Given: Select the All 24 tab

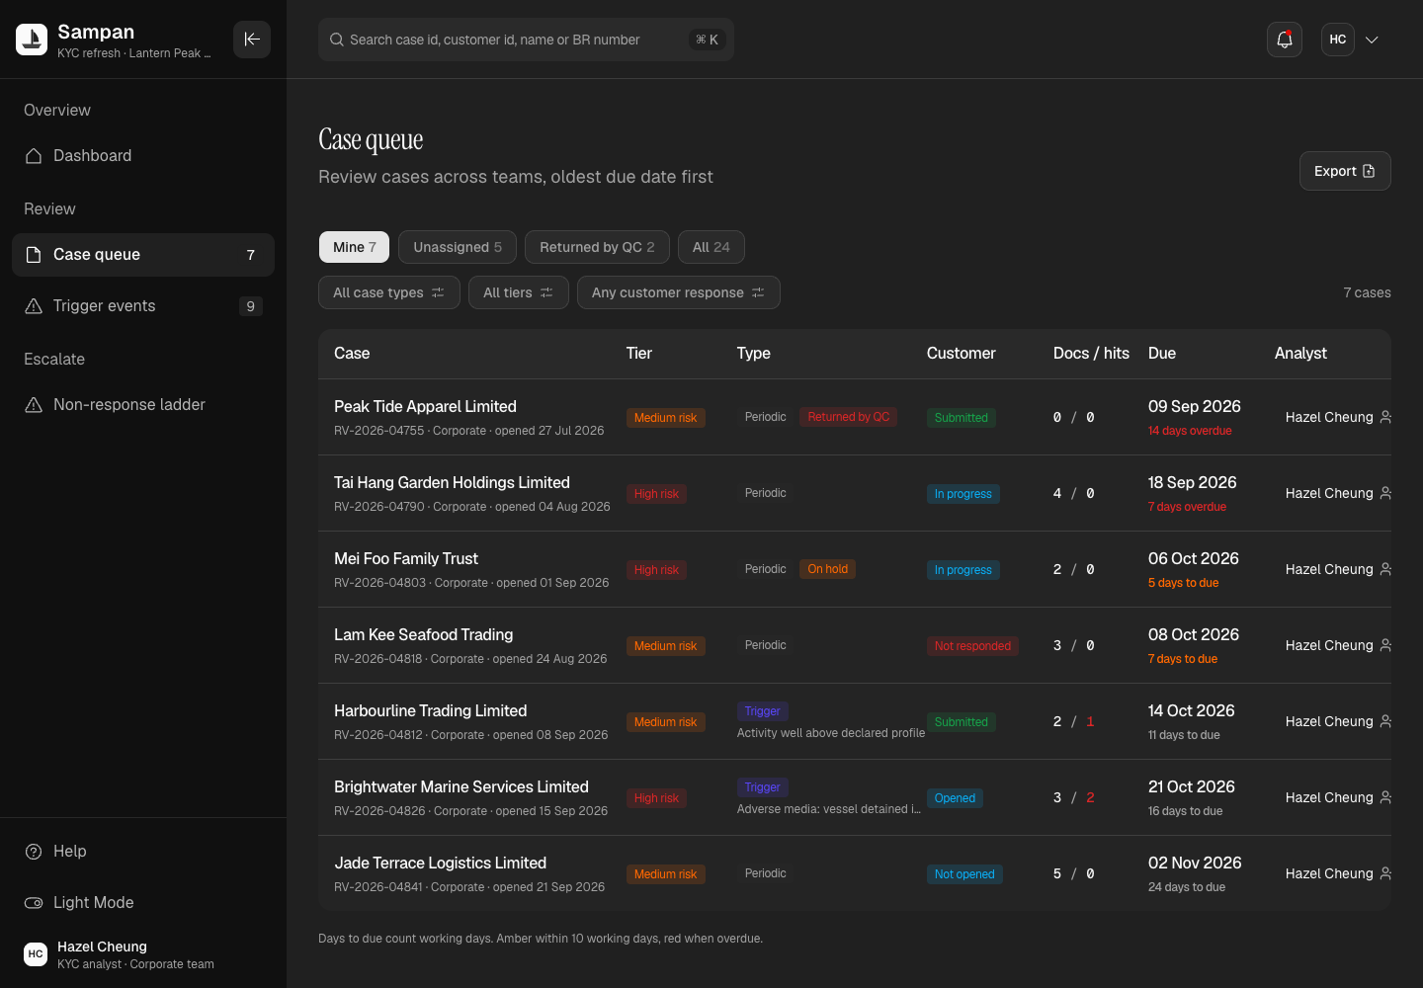Looking at the screenshot, I should click(711, 247).
